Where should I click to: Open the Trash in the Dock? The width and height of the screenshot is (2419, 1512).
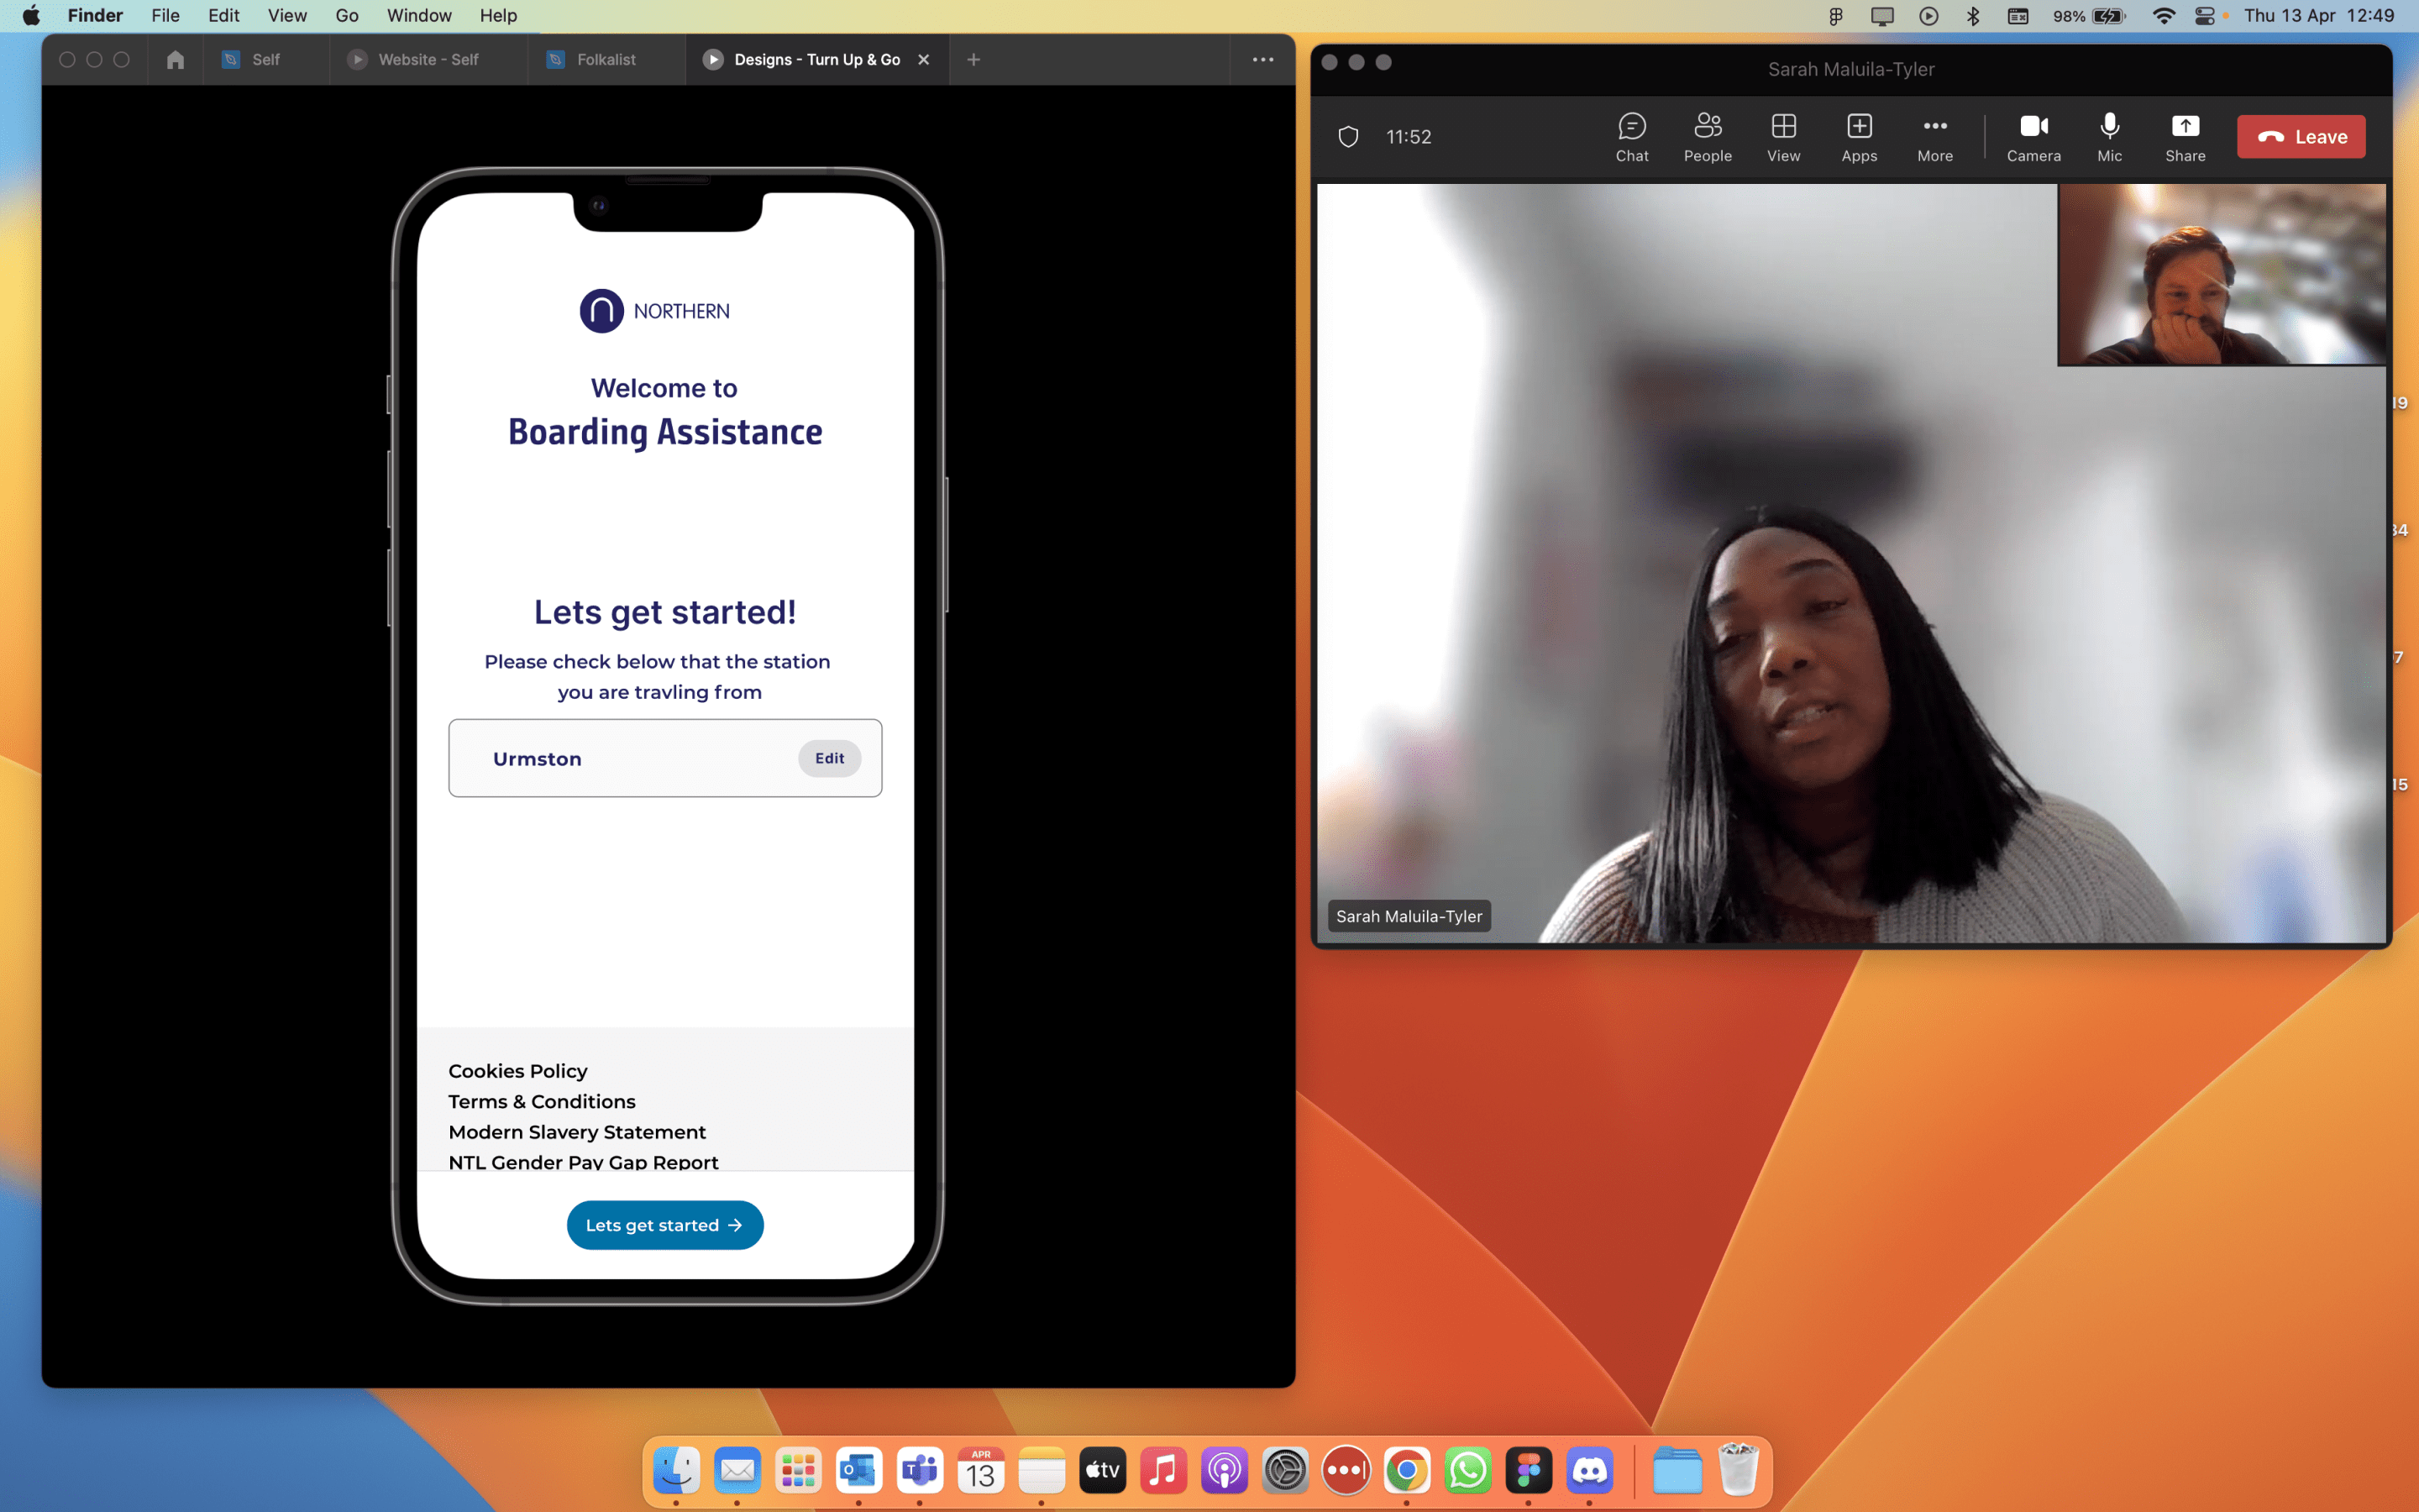[x=1739, y=1470]
